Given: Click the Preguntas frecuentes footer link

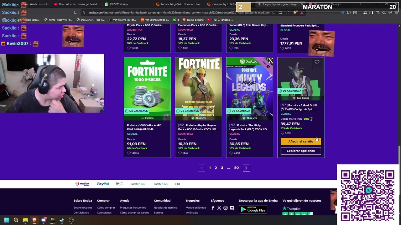Looking at the screenshot, I should (x=133, y=207).
